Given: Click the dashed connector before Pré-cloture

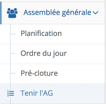Looking at the screenshot, I should [x=13, y=73].
